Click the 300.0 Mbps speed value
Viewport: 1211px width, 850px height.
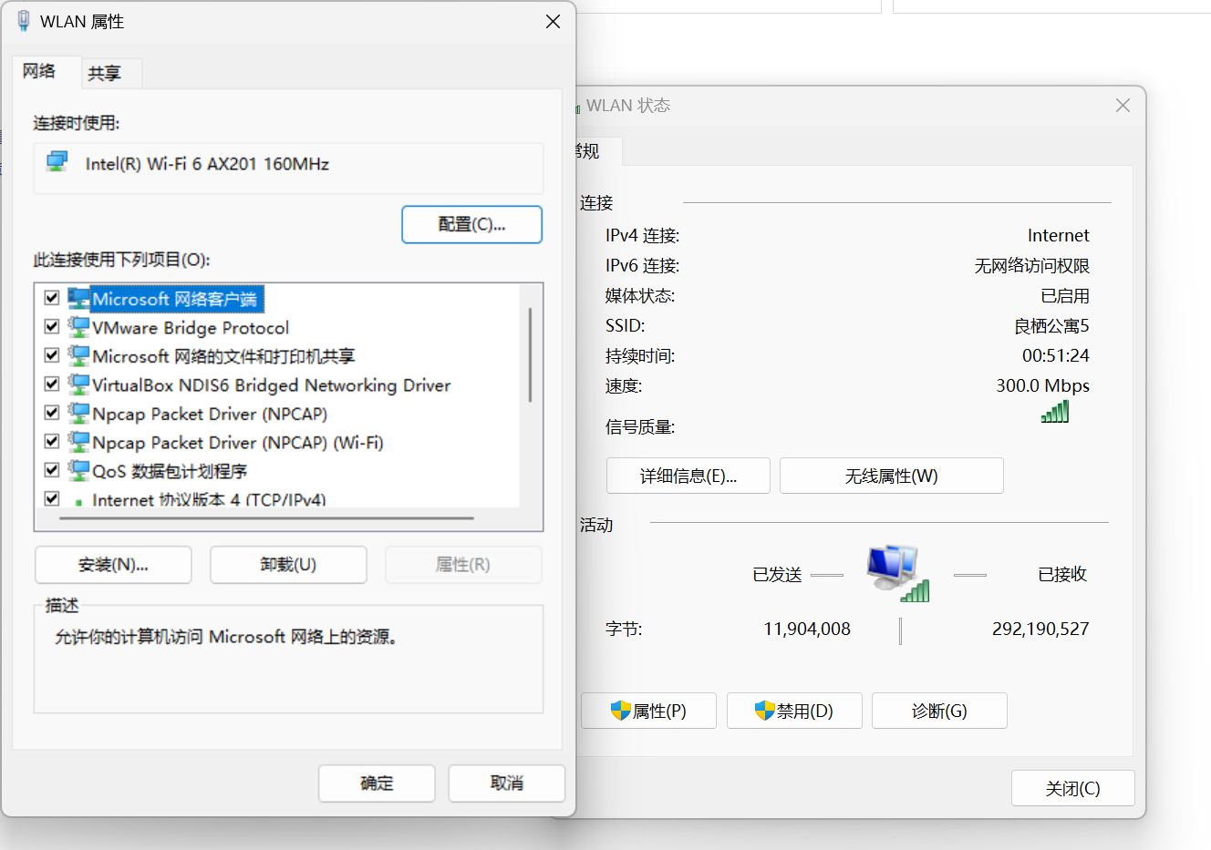1042,385
